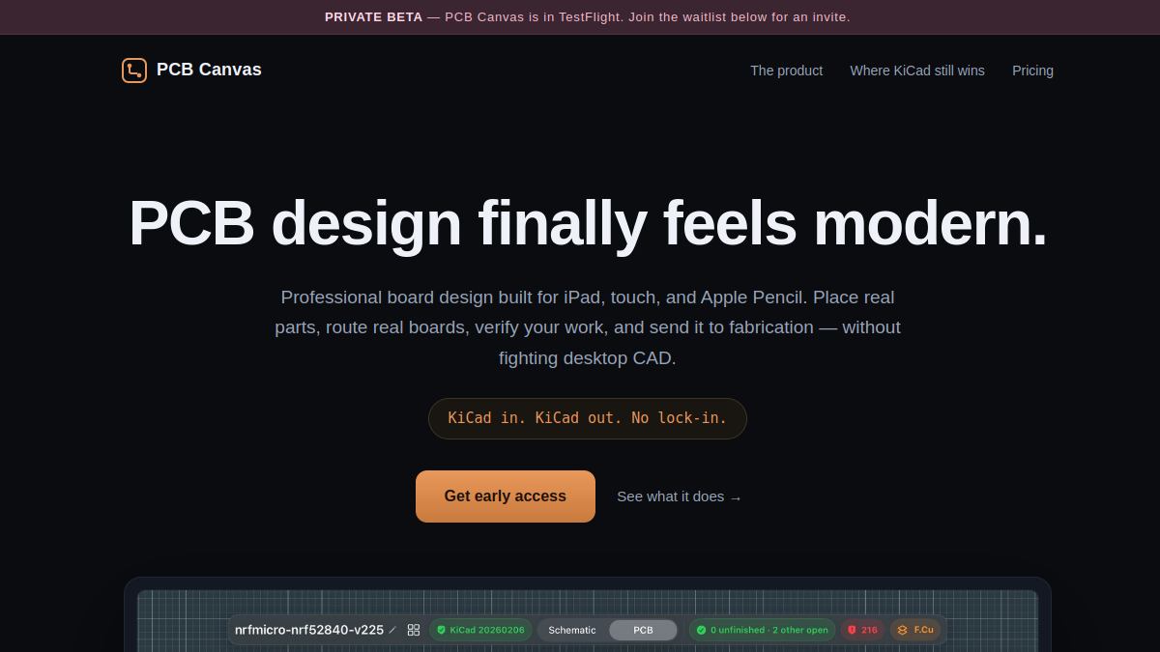This screenshot has height=652, width=1160.
Task: Switch to Schematic view
Action: coord(572,630)
